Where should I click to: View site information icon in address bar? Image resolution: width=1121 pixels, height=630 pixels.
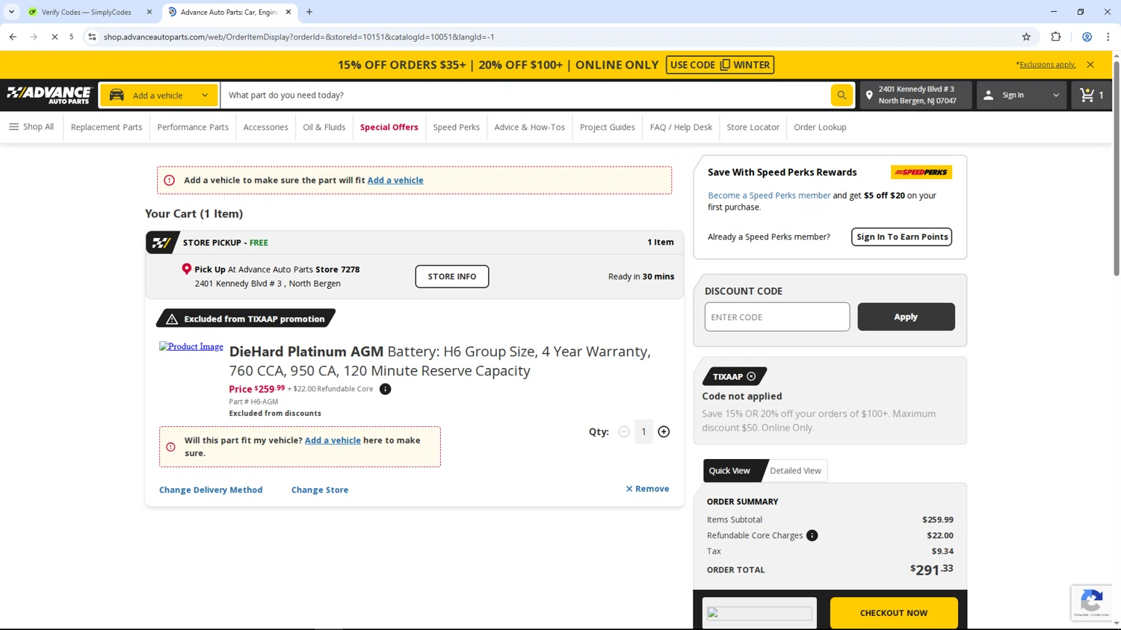(92, 37)
